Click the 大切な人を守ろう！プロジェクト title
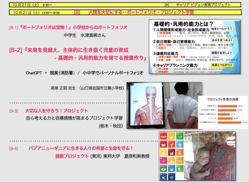 pos(57,111)
